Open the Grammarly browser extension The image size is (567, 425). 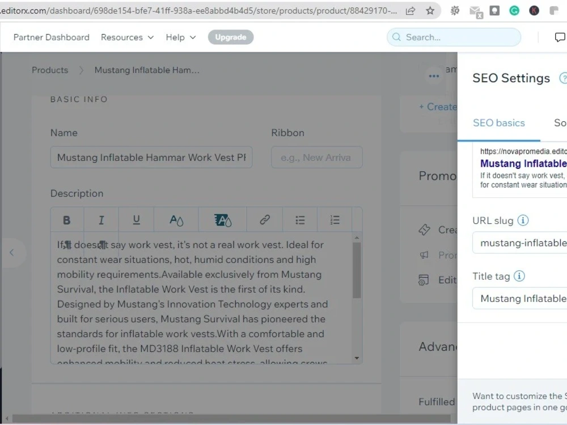(x=514, y=10)
